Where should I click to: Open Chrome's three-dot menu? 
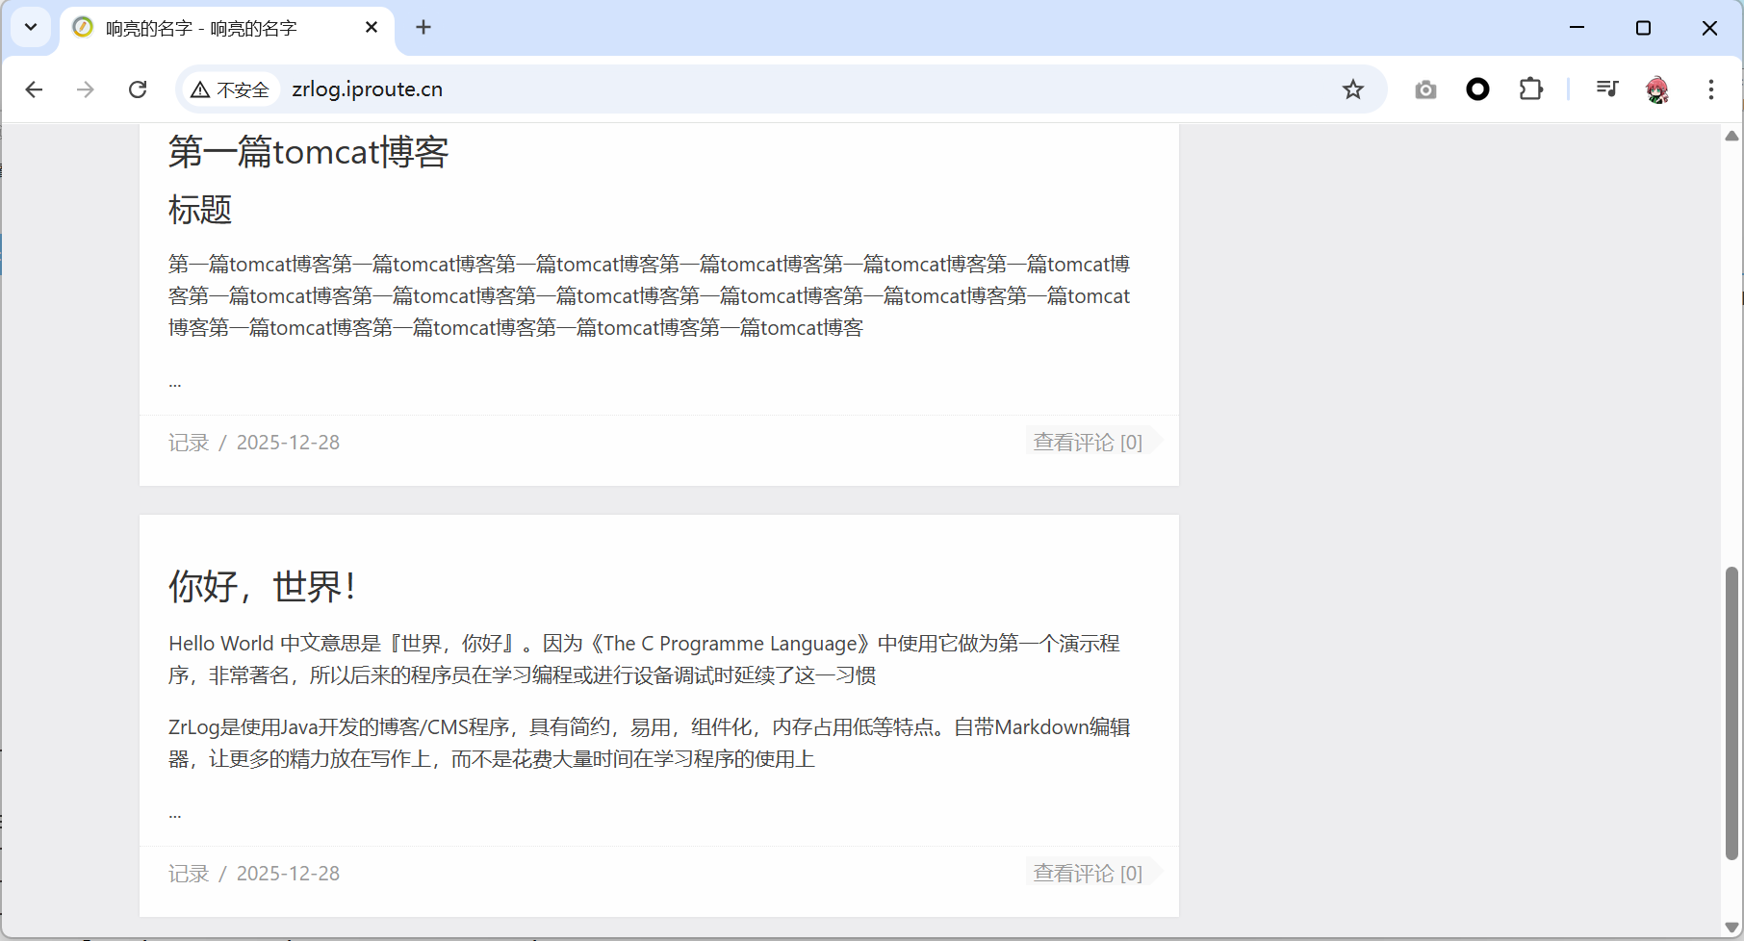click(x=1710, y=89)
